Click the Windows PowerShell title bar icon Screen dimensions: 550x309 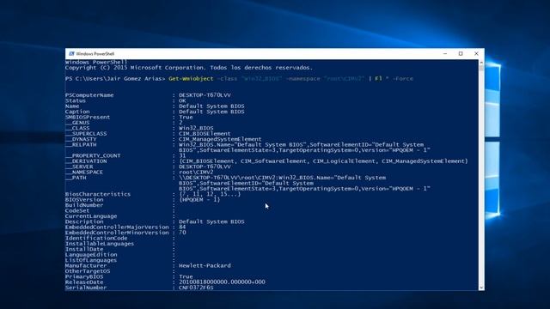[x=71, y=53]
